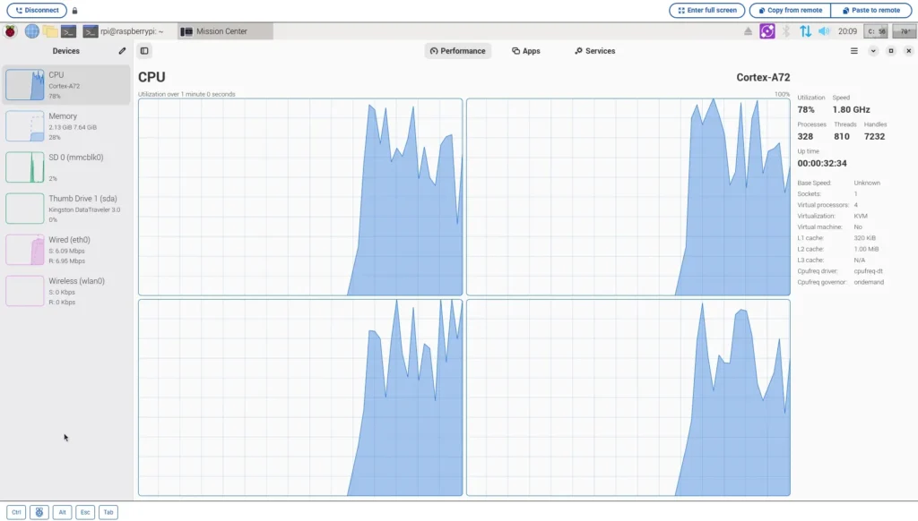This screenshot has height=521, width=918.
Task: Click the Tab key button
Action: [108, 512]
